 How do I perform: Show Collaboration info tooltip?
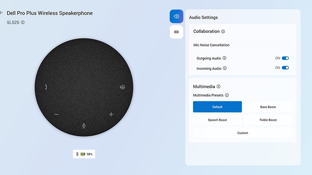coord(223,32)
